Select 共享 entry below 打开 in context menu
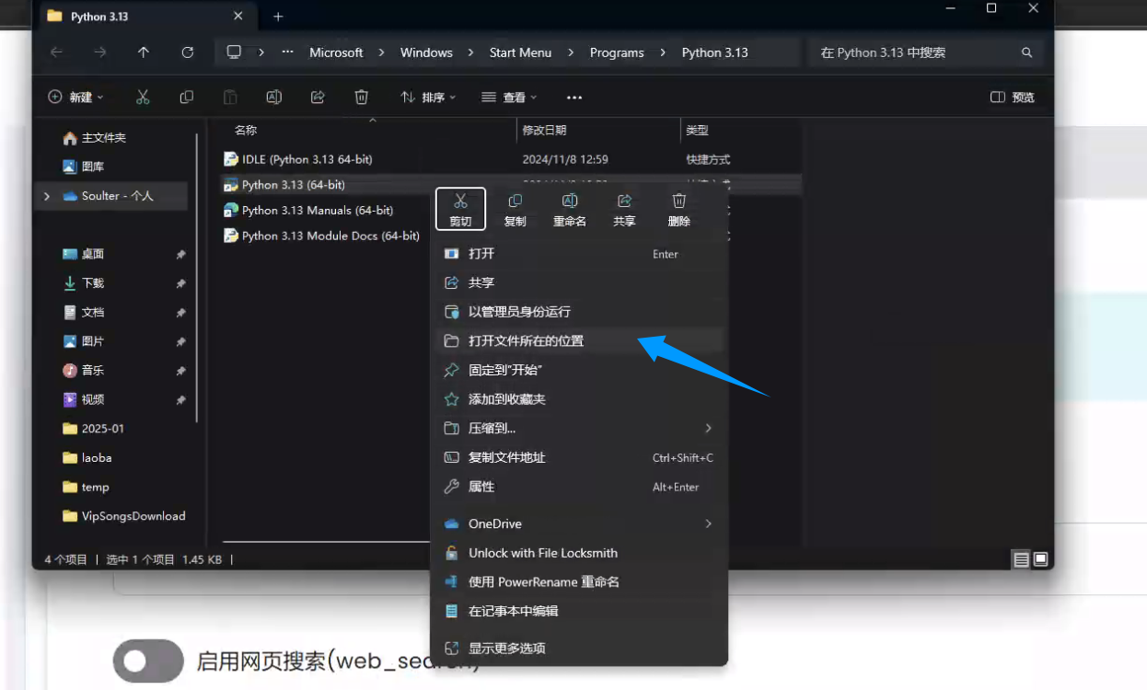The image size is (1147, 690). tap(579, 282)
